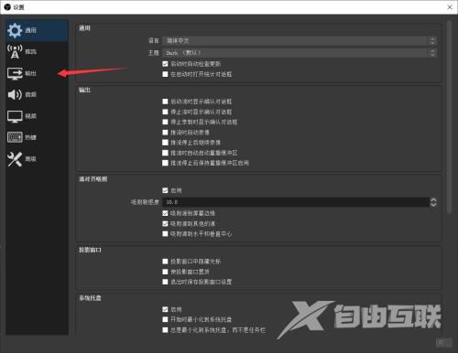This screenshot has height=353, width=458.
Task: Toggle 启用 checkbox under 系统托盘
Action: [165, 309]
